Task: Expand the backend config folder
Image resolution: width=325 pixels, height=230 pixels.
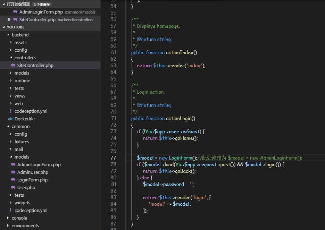Action: [10, 50]
